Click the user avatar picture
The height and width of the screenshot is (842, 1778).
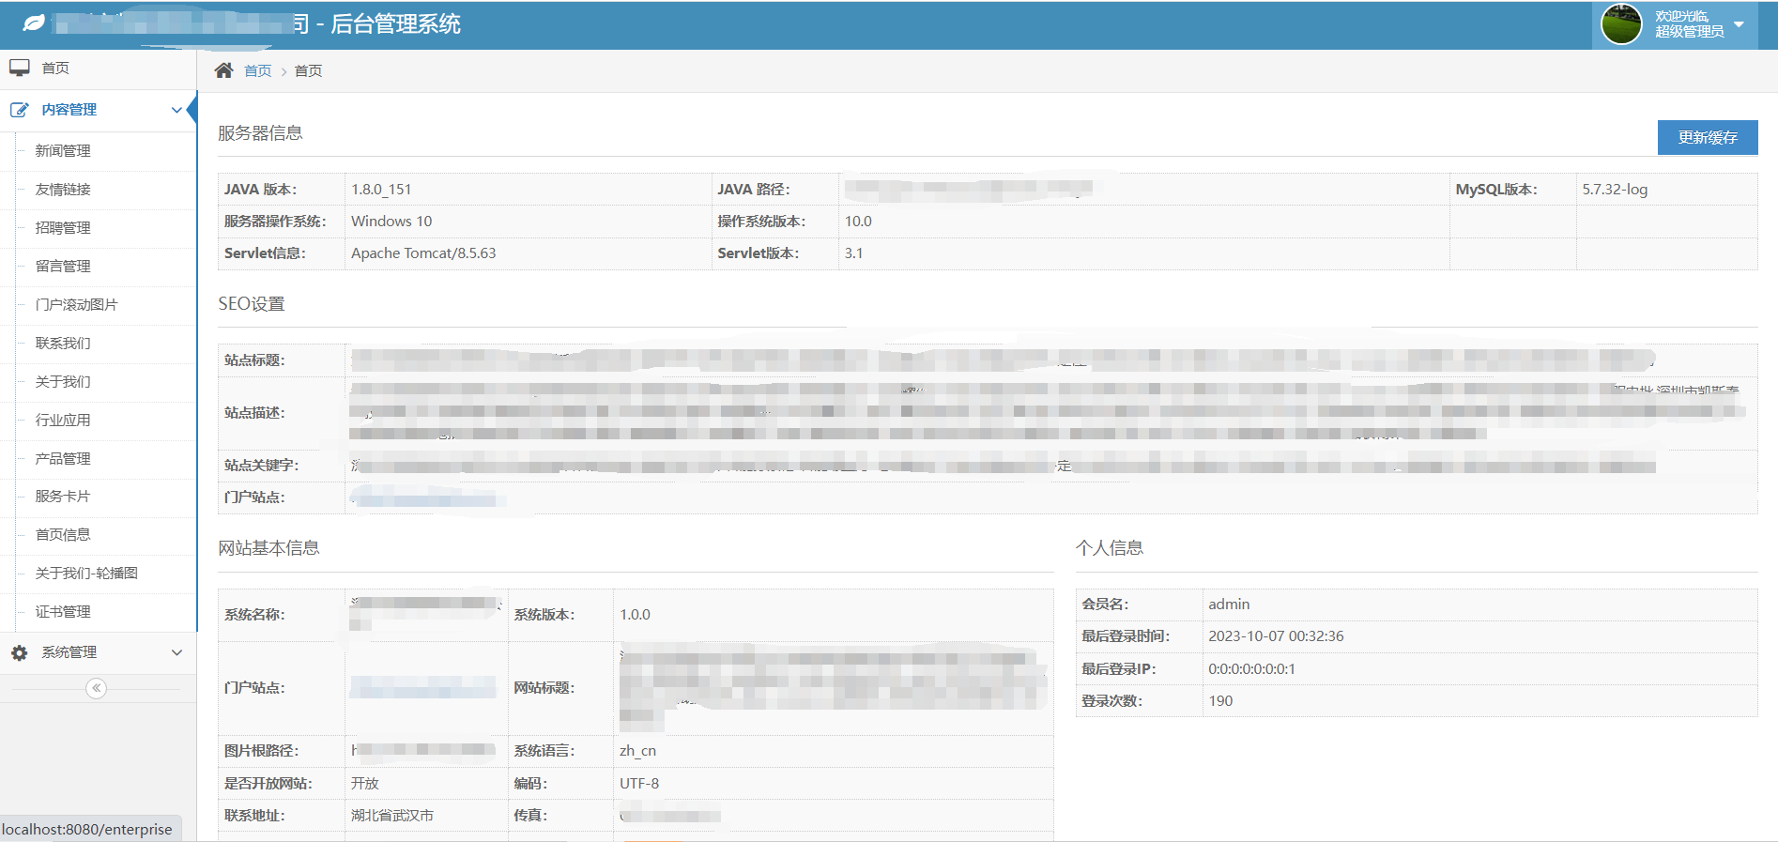(1621, 24)
